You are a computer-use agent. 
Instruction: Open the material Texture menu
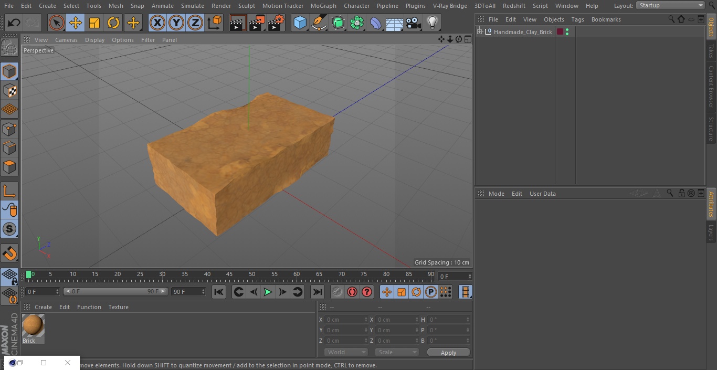coord(118,307)
